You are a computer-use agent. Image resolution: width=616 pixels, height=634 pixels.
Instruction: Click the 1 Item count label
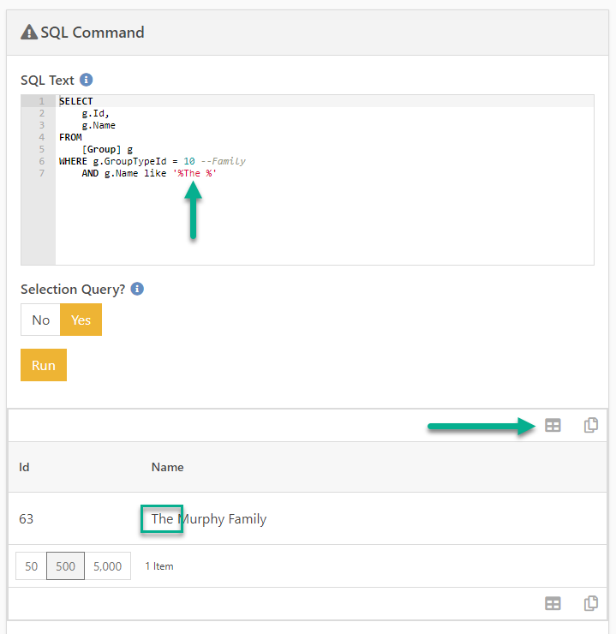coord(159,566)
